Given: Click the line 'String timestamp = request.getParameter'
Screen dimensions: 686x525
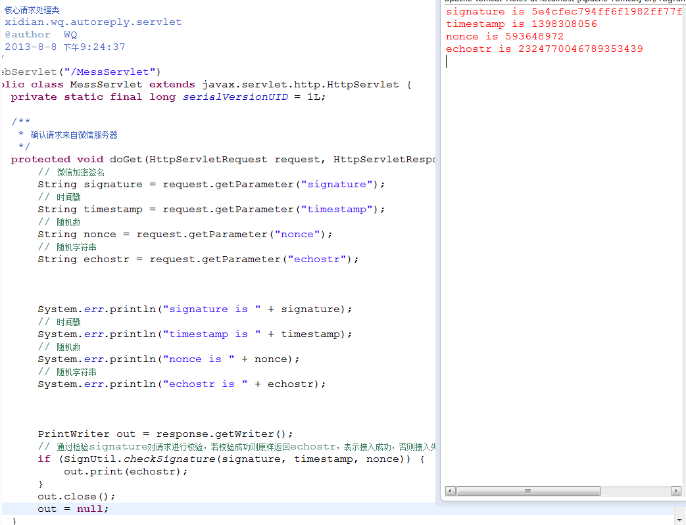Looking at the screenshot, I should 211,210.
